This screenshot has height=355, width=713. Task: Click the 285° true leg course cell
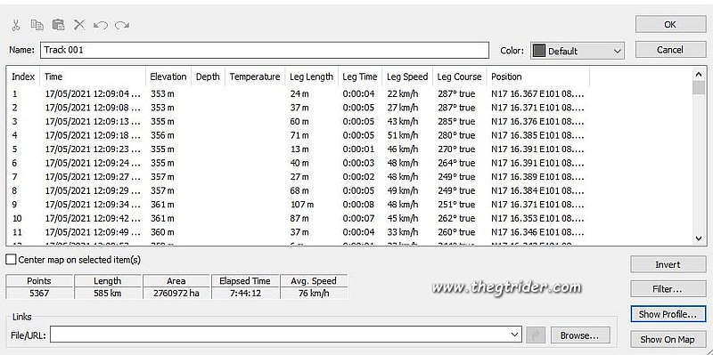coord(455,122)
